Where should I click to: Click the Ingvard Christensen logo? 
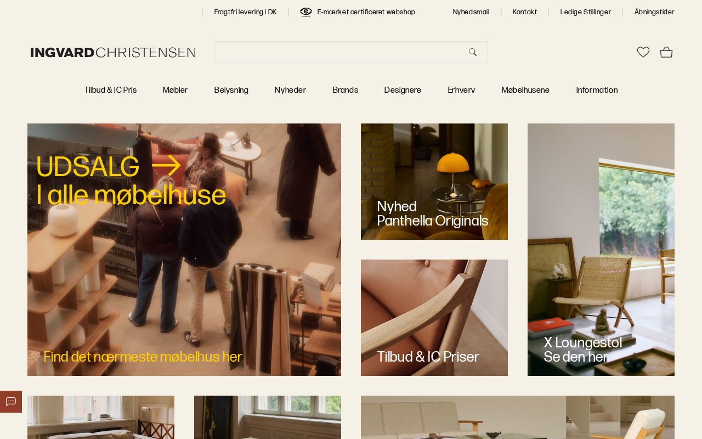pyautogui.click(x=113, y=52)
